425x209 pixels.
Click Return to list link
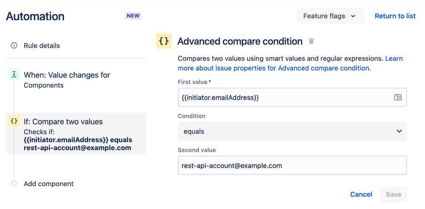[x=395, y=16]
